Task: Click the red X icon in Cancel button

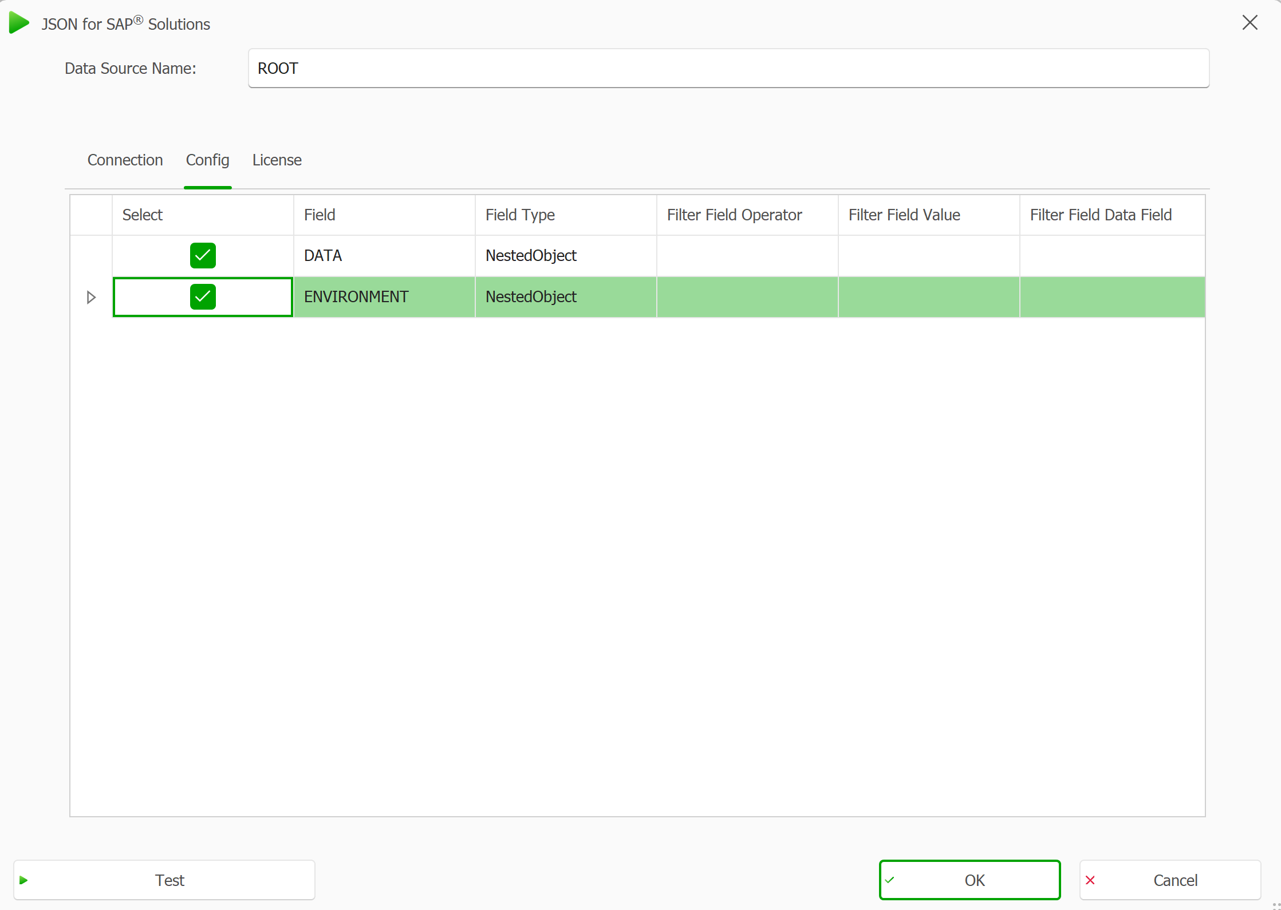Action: [1090, 880]
